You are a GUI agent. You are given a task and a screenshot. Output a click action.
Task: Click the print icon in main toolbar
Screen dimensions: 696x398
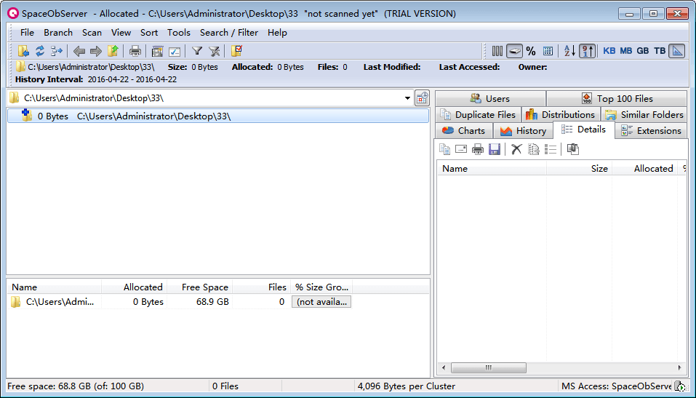tap(135, 51)
